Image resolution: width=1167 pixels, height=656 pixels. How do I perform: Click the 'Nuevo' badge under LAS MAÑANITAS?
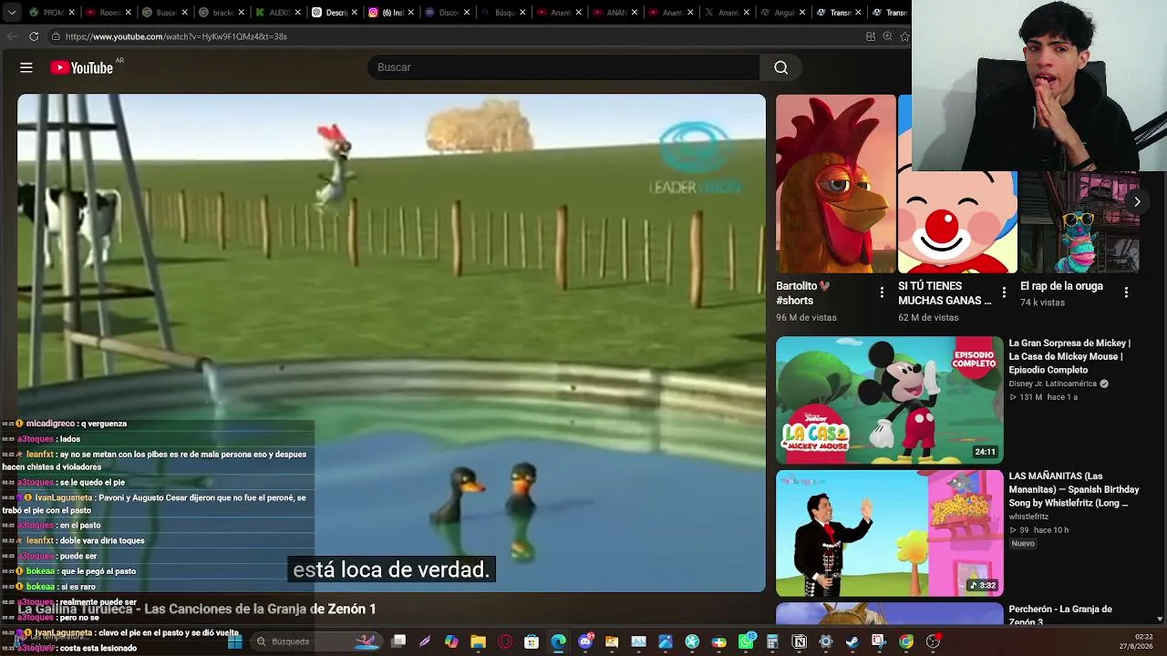click(1023, 543)
